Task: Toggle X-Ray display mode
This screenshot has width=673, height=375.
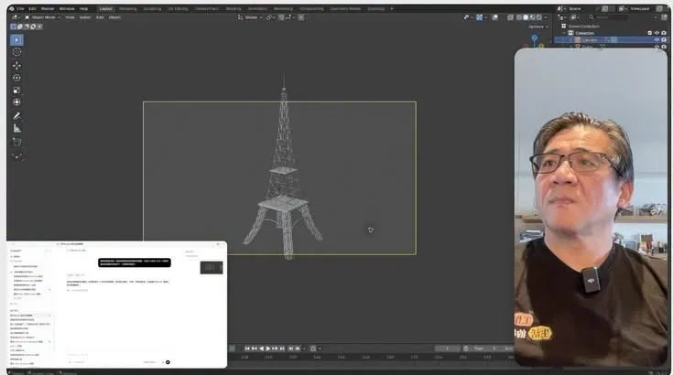Action: 510,17
